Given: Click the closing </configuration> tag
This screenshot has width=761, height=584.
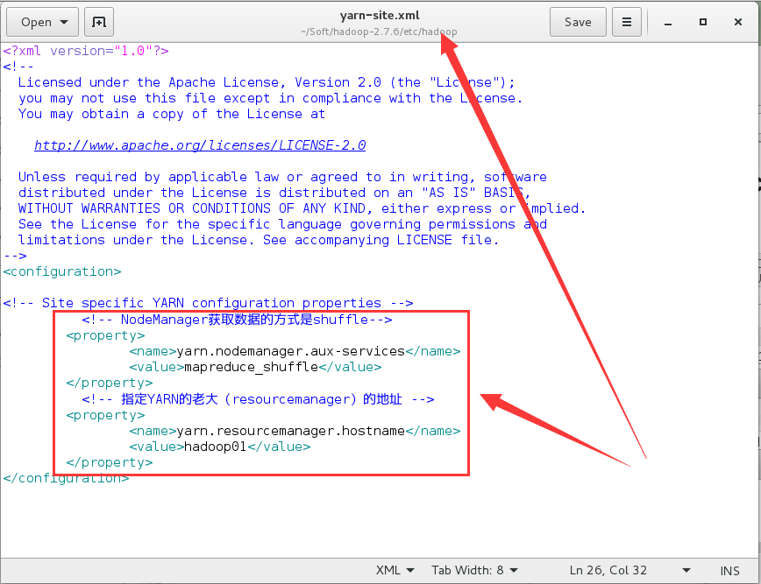Looking at the screenshot, I should (66, 478).
